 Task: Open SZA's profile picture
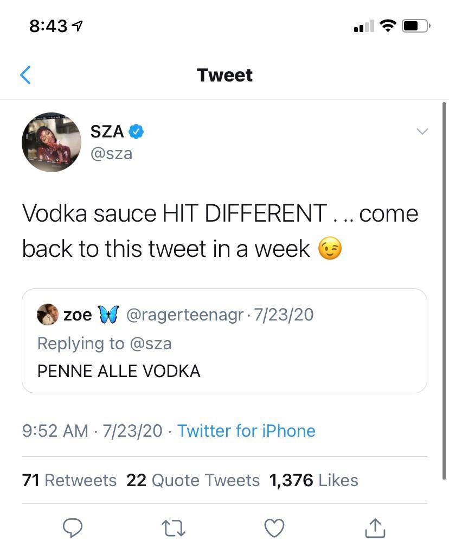point(52,142)
